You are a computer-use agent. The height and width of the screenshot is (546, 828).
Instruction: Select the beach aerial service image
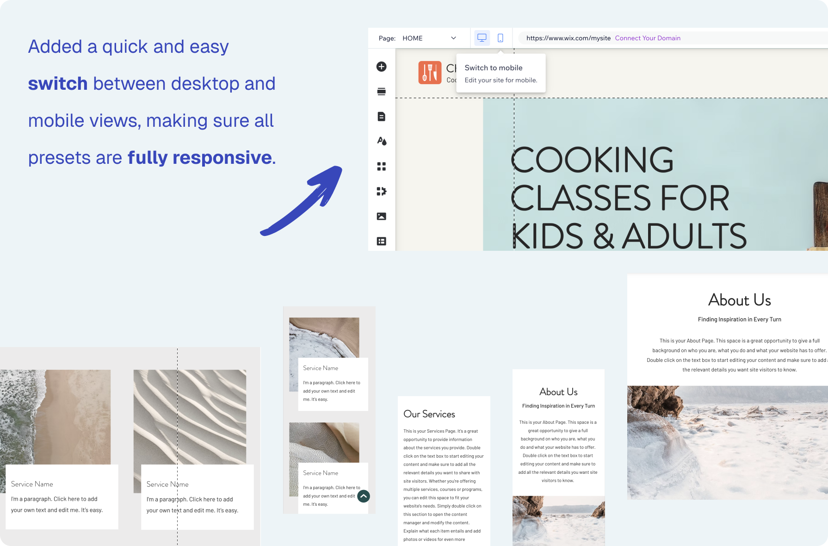pos(56,416)
